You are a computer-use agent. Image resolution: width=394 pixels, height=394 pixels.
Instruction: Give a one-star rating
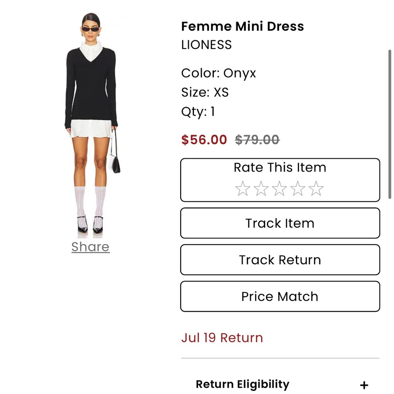tap(242, 188)
